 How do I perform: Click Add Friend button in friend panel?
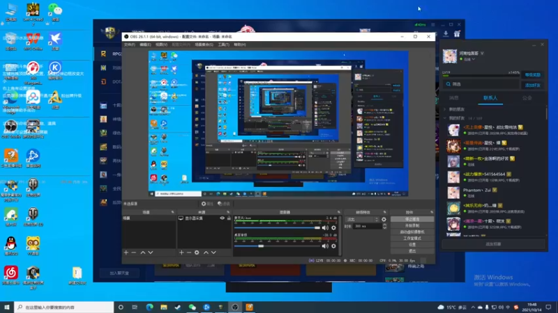pos(532,85)
